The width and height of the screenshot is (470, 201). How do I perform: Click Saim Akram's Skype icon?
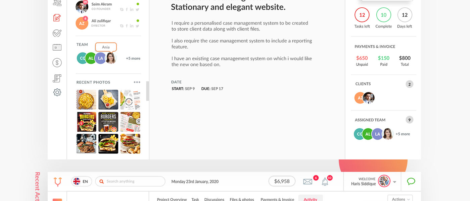pos(122,9)
